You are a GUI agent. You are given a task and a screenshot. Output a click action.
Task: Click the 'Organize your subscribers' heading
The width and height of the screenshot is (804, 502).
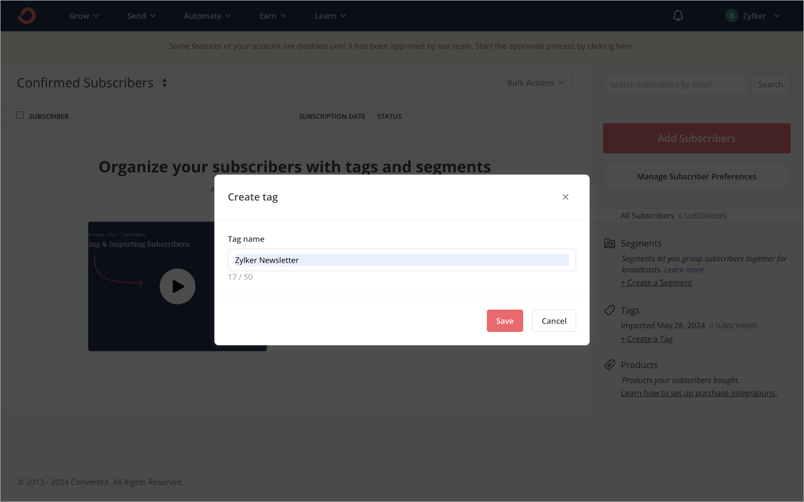[x=295, y=167]
